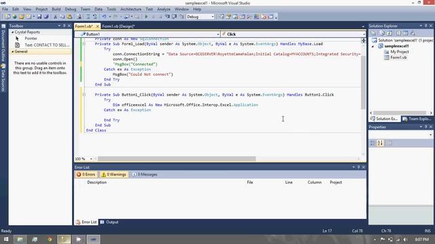Click the code editor horizontal scrollbar
Screen dimensions: 435x244
click(177, 159)
